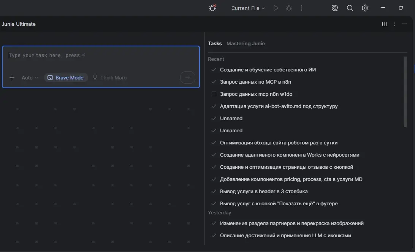Image resolution: width=415 pixels, height=252 pixels.
Task: Focus the task input field
Action: click(x=101, y=55)
